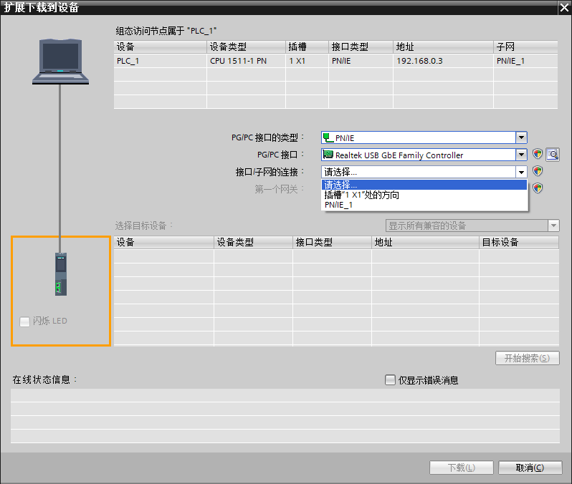Click the 1 X1 slot cell
The image size is (572, 484).
point(308,61)
